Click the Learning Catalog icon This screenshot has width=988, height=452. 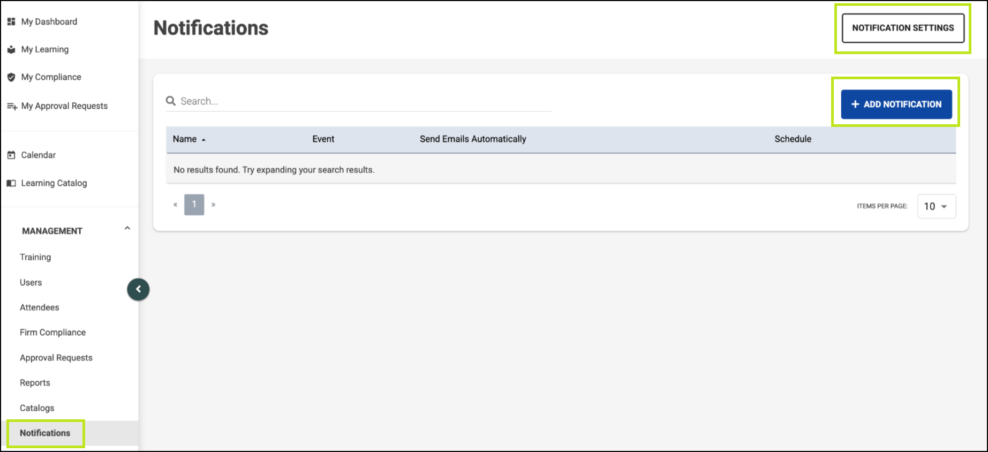(x=11, y=183)
